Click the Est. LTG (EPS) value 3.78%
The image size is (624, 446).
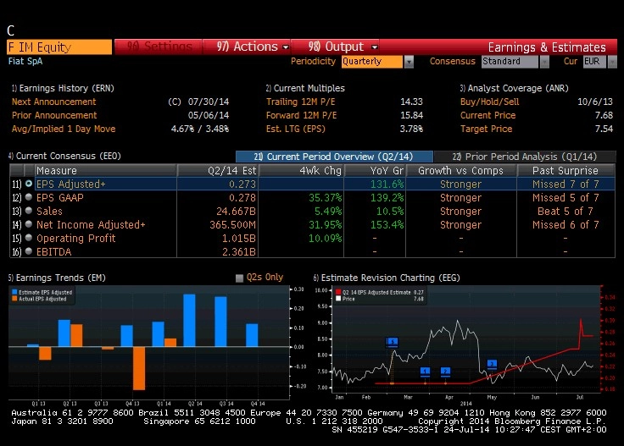pos(411,129)
